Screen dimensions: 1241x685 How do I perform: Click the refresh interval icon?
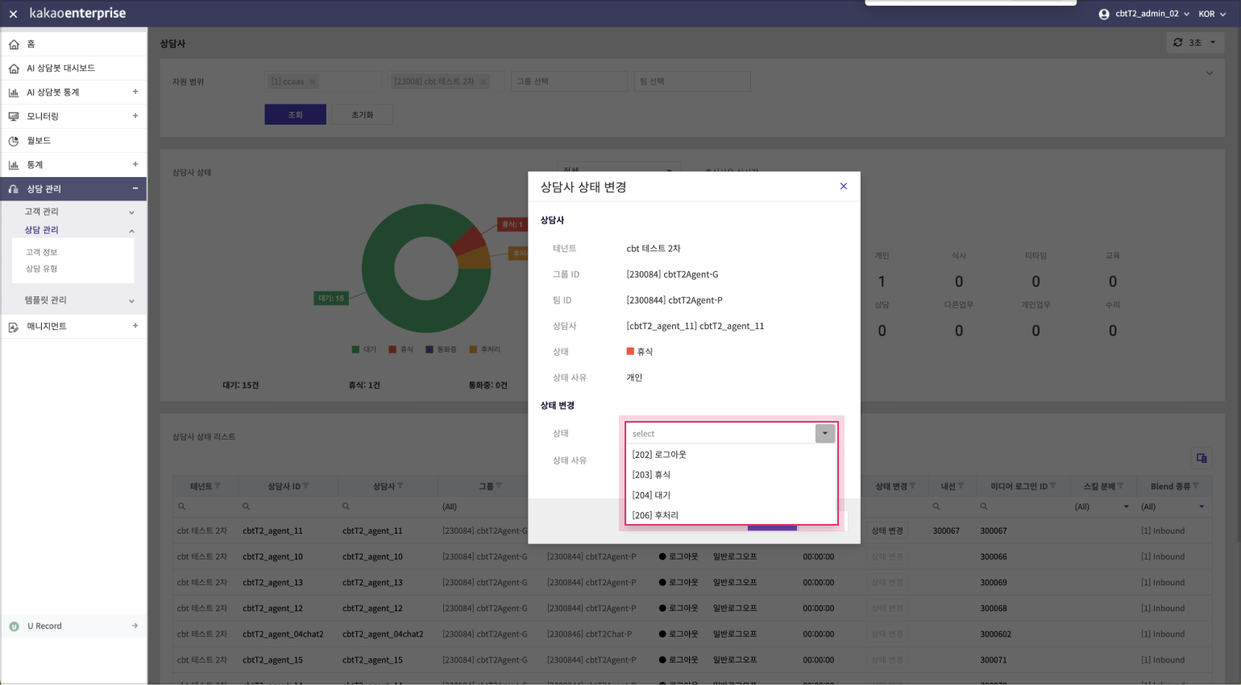click(1178, 43)
